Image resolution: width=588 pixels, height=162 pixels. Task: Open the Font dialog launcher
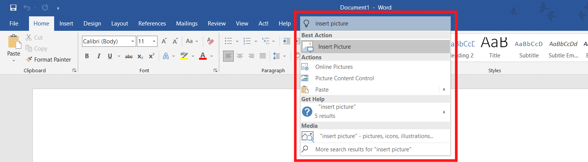pyautogui.click(x=215, y=70)
